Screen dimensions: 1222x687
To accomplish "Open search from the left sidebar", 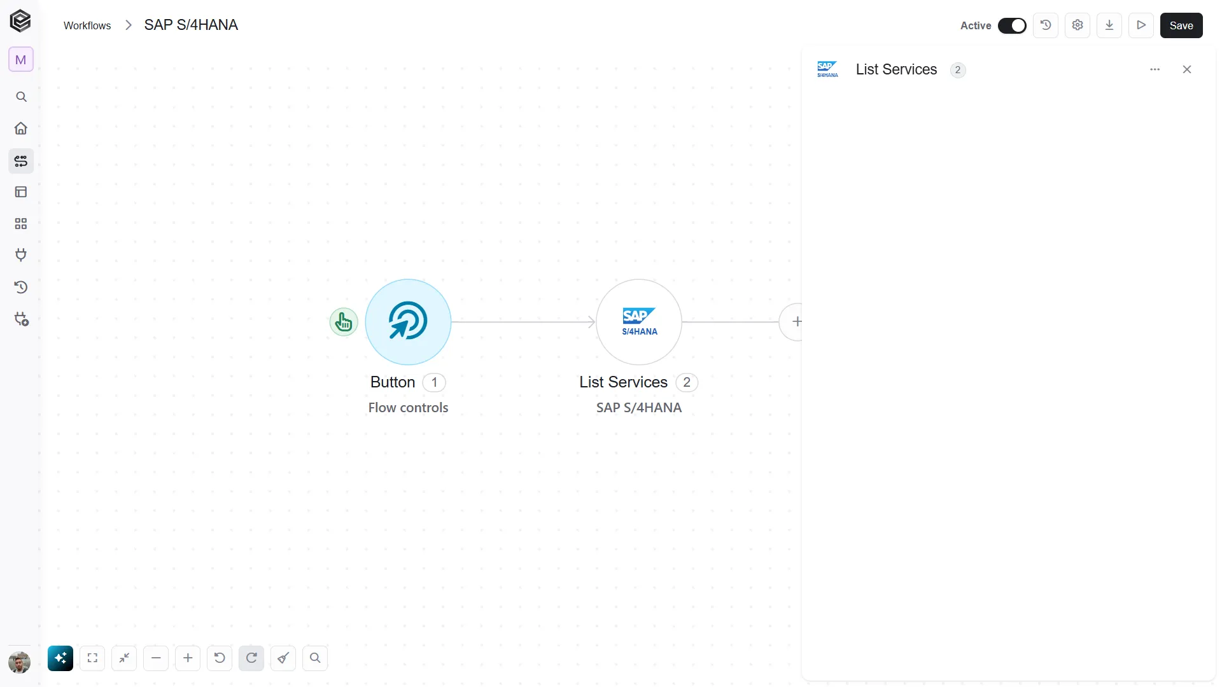I will pos(21,97).
